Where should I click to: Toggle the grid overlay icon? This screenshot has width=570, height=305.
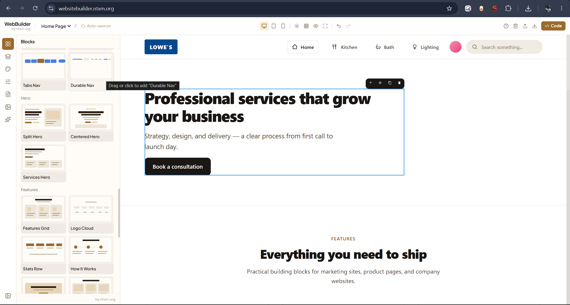pyautogui.click(x=306, y=26)
